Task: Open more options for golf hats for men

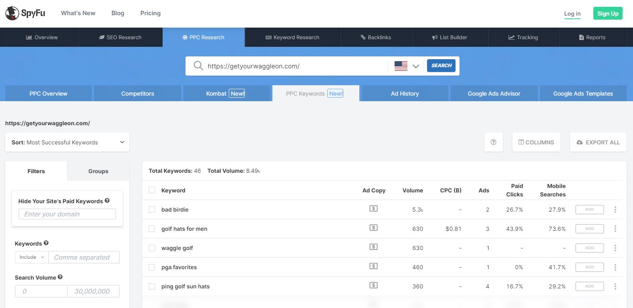Action: tap(615, 229)
